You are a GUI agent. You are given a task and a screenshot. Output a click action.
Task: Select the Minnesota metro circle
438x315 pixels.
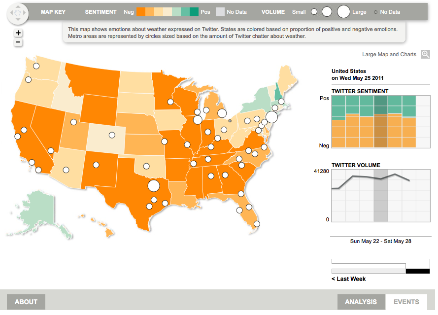170,102
